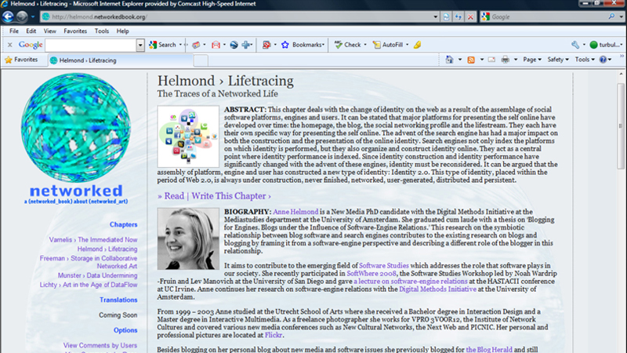Click the Google Toolbar Search button
The image size is (627, 353).
click(163, 45)
